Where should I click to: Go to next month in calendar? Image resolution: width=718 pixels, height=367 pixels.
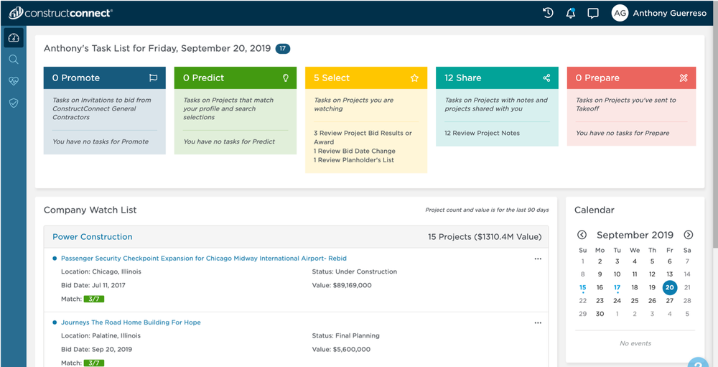tap(689, 235)
